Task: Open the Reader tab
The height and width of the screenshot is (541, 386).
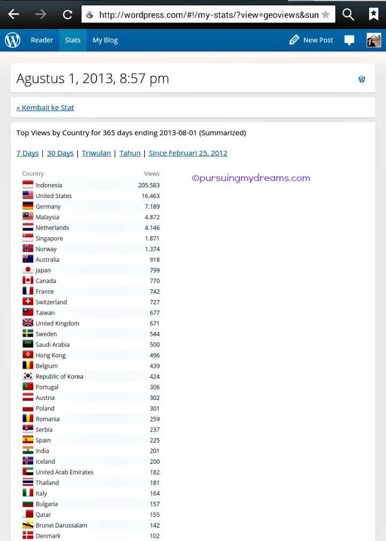Action: [x=42, y=40]
